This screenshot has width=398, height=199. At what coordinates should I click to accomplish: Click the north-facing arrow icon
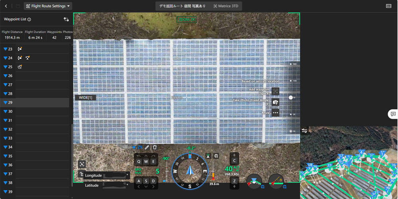point(208,156)
